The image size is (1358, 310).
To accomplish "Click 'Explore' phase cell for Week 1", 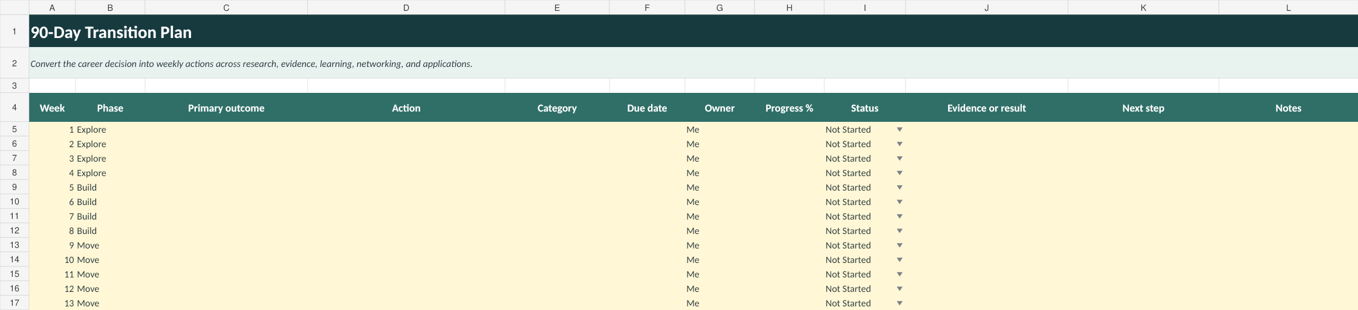I will pyautogui.click(x=110, y=130).
